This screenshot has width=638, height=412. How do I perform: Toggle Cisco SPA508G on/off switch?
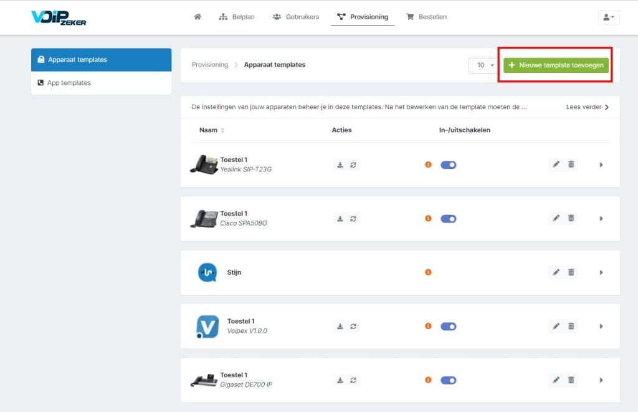[x=449, y=219]
